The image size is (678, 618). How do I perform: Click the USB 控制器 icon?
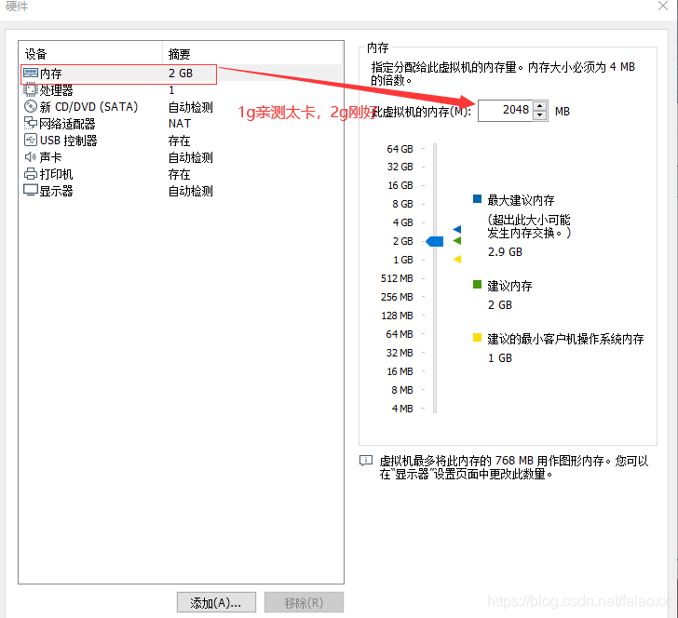point(30,140)
